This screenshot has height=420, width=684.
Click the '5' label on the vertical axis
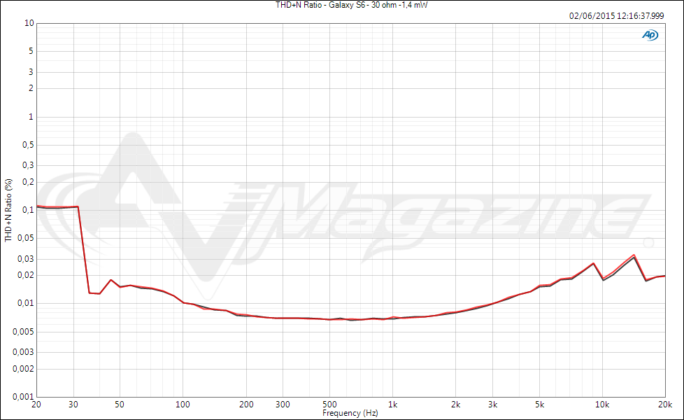31,51
